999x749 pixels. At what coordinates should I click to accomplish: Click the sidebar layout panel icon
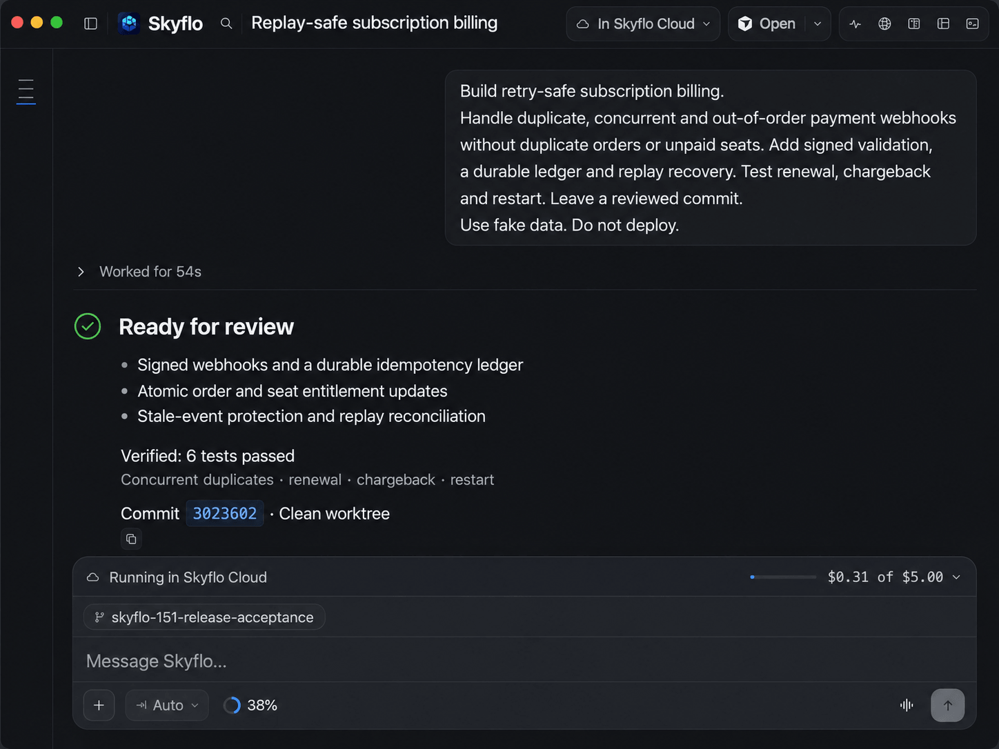943,23
